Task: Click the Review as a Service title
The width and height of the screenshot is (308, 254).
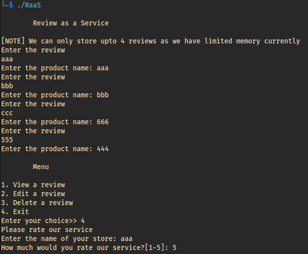Action: tap(71, 23)
